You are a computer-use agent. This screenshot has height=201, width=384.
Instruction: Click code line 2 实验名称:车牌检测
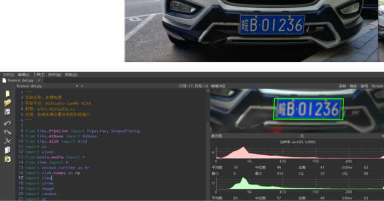(43, 97)
